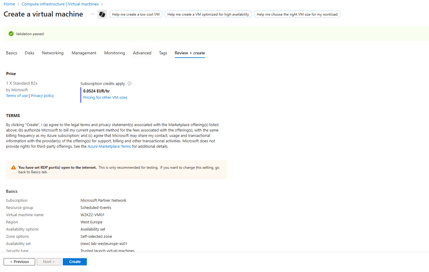
Task: Click the Validation passed message text
Action: click(x=30, y=34)
